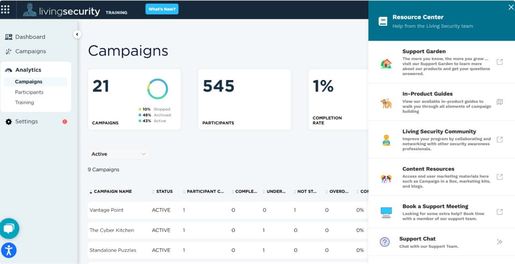Image resolution: width=515 pixels, height=264 pixels.
Task: Click the Dashboard monitor icon
Action: (x=8, y=37)
